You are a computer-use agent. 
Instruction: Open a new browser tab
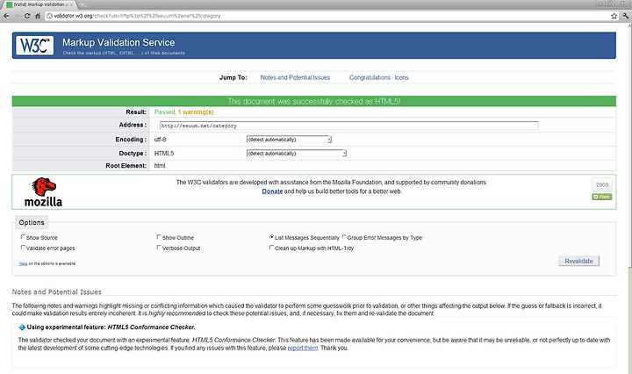click(x=83, y=5)
